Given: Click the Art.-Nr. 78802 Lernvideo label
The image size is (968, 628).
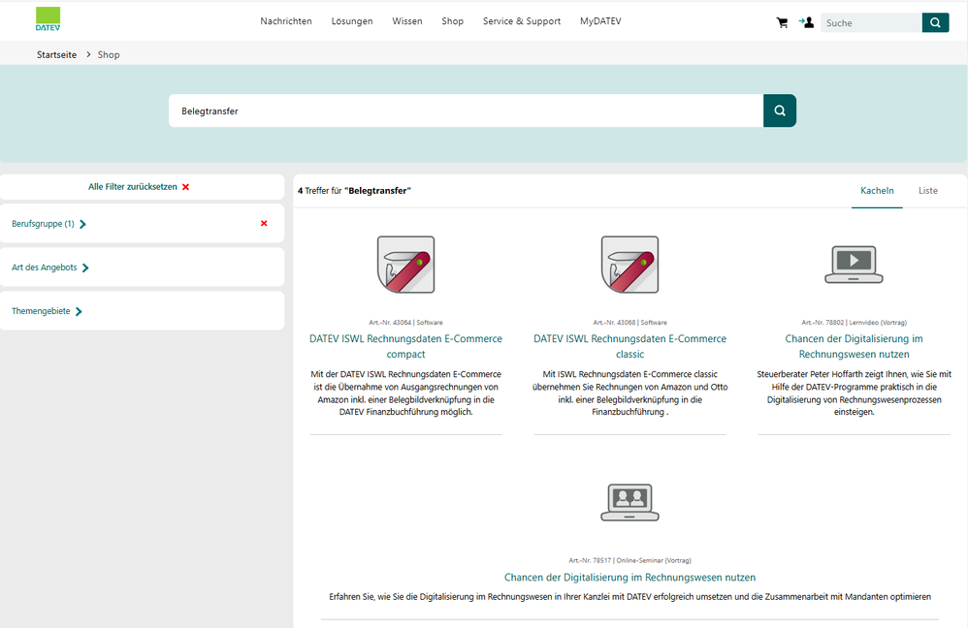Looking at the screenshot, I should [x=854, y=323].
